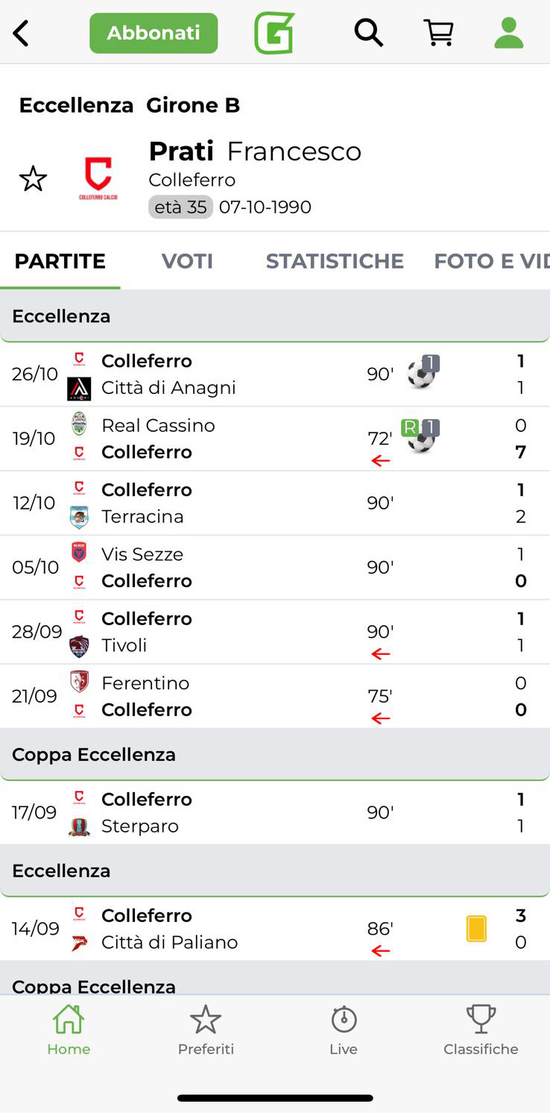Open the search magnifier icon
The width and height of the screenshot is (550, 1113).
point(368,34)
